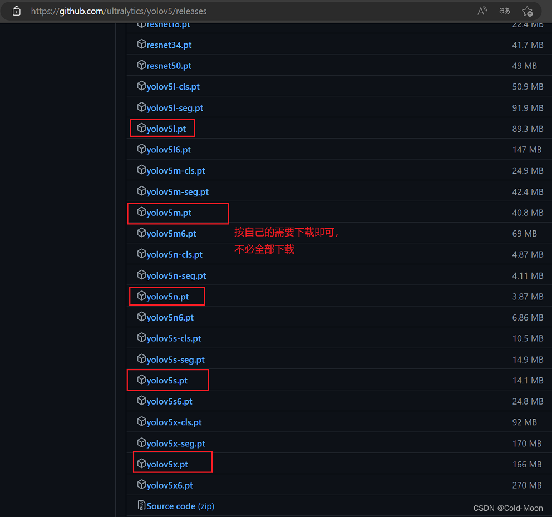Click the package icon beside resnet34.pt
The image size is (552, 517).
click(141, 44)
